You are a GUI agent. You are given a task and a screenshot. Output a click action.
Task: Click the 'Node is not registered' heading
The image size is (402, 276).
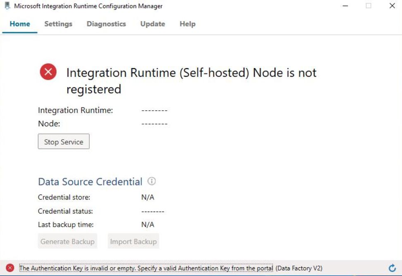(191, 81)
